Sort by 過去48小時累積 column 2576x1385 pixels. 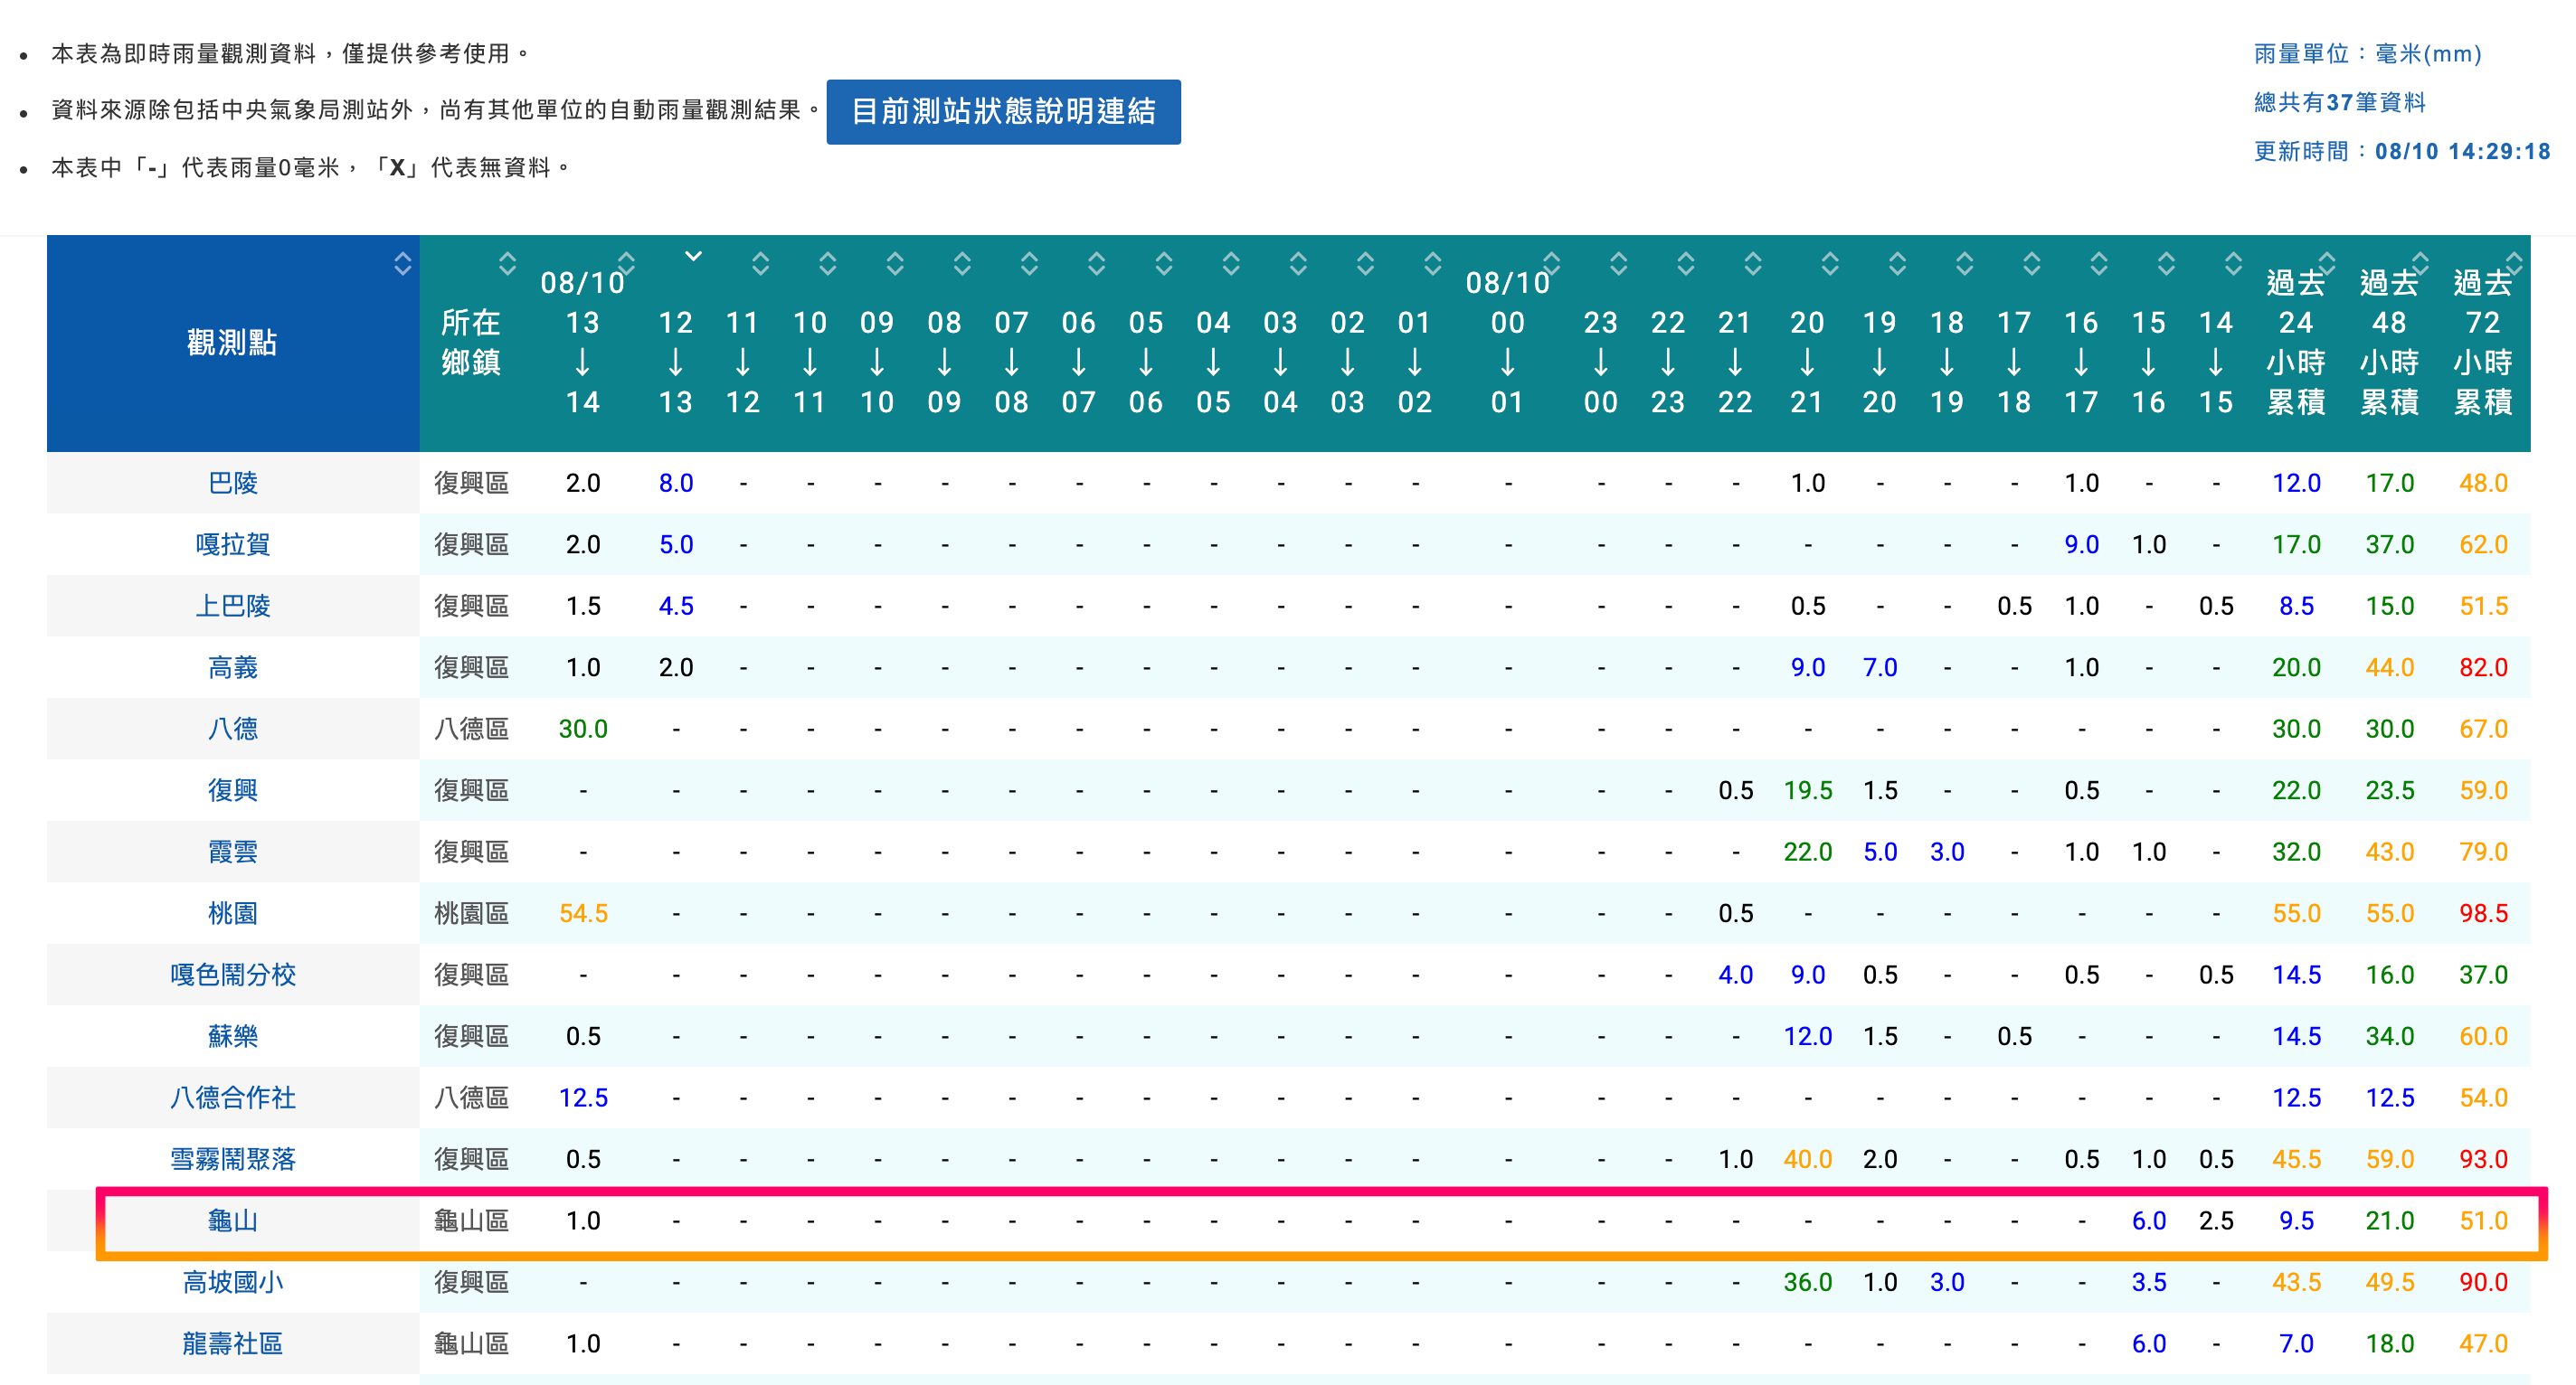click(x=2420, y=264)
